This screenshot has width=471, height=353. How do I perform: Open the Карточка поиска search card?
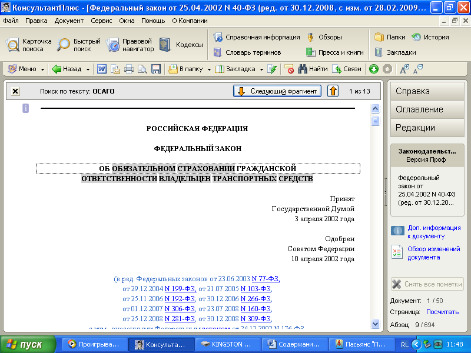(28, 45)
